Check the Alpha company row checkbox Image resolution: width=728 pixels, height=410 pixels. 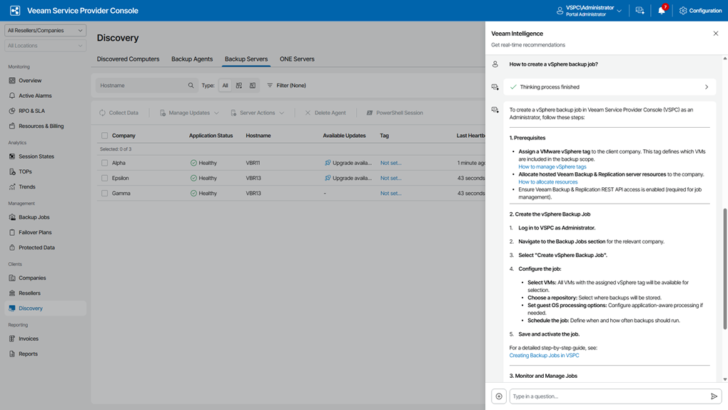(104, 163)
